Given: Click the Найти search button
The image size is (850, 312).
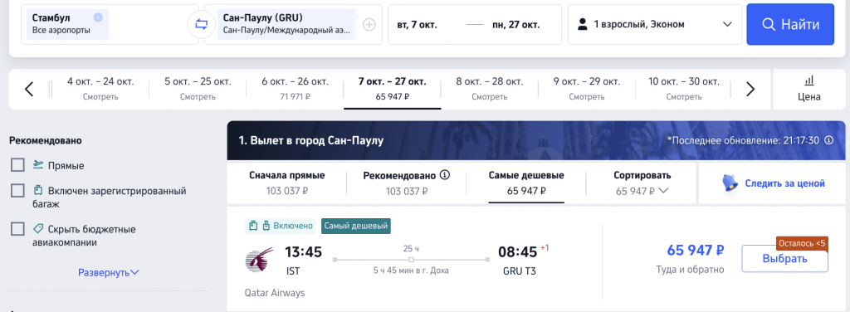Looking at the screenshot, I should 790,24.
